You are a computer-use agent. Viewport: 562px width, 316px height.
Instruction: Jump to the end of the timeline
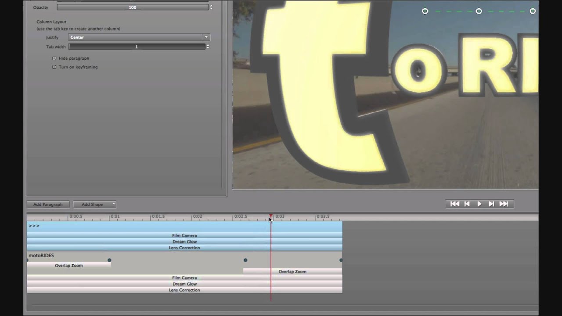504,204
